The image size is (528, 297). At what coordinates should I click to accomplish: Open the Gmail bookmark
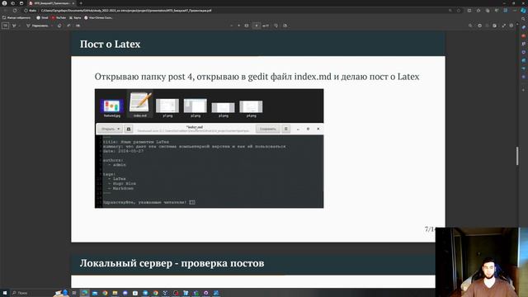click(x=42, y=17)
